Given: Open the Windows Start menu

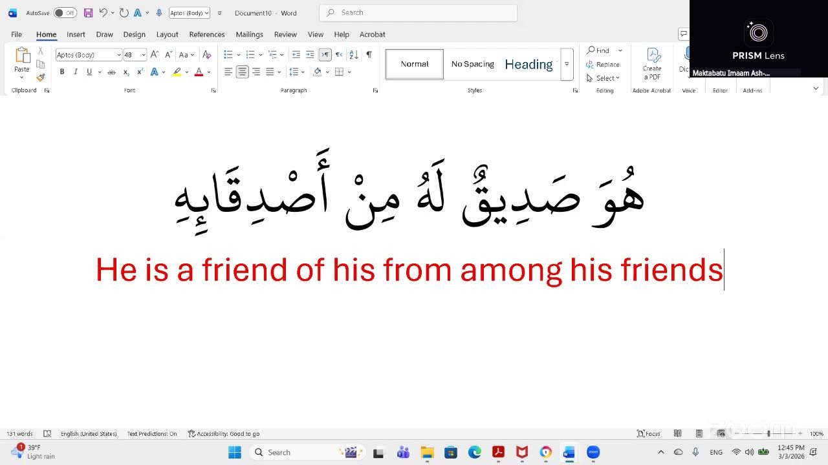Looking at the screenshot, I should click(234, 452).
